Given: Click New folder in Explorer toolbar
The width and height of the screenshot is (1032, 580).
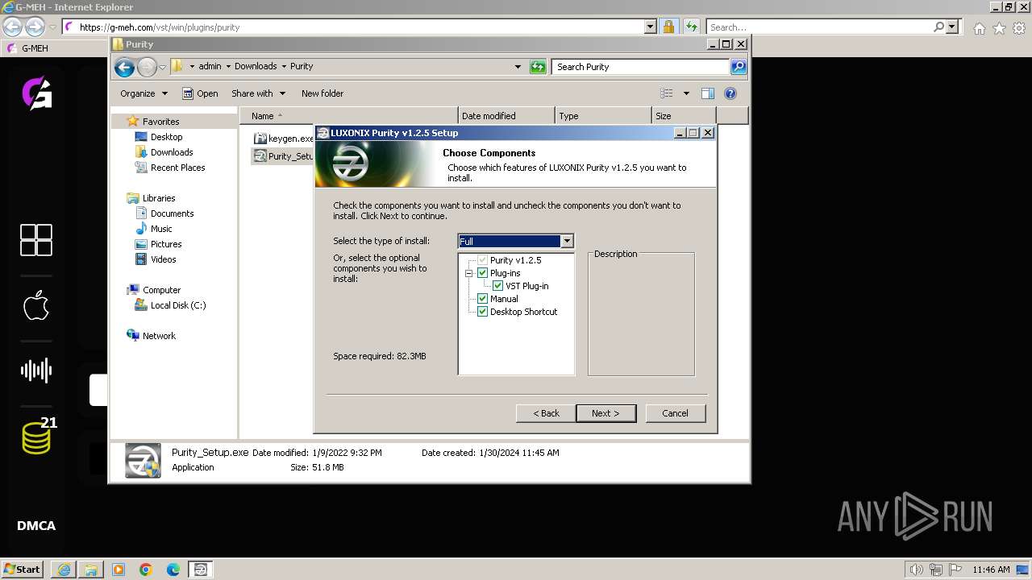Looking at the screenshot, I should (x=322, y=93).
